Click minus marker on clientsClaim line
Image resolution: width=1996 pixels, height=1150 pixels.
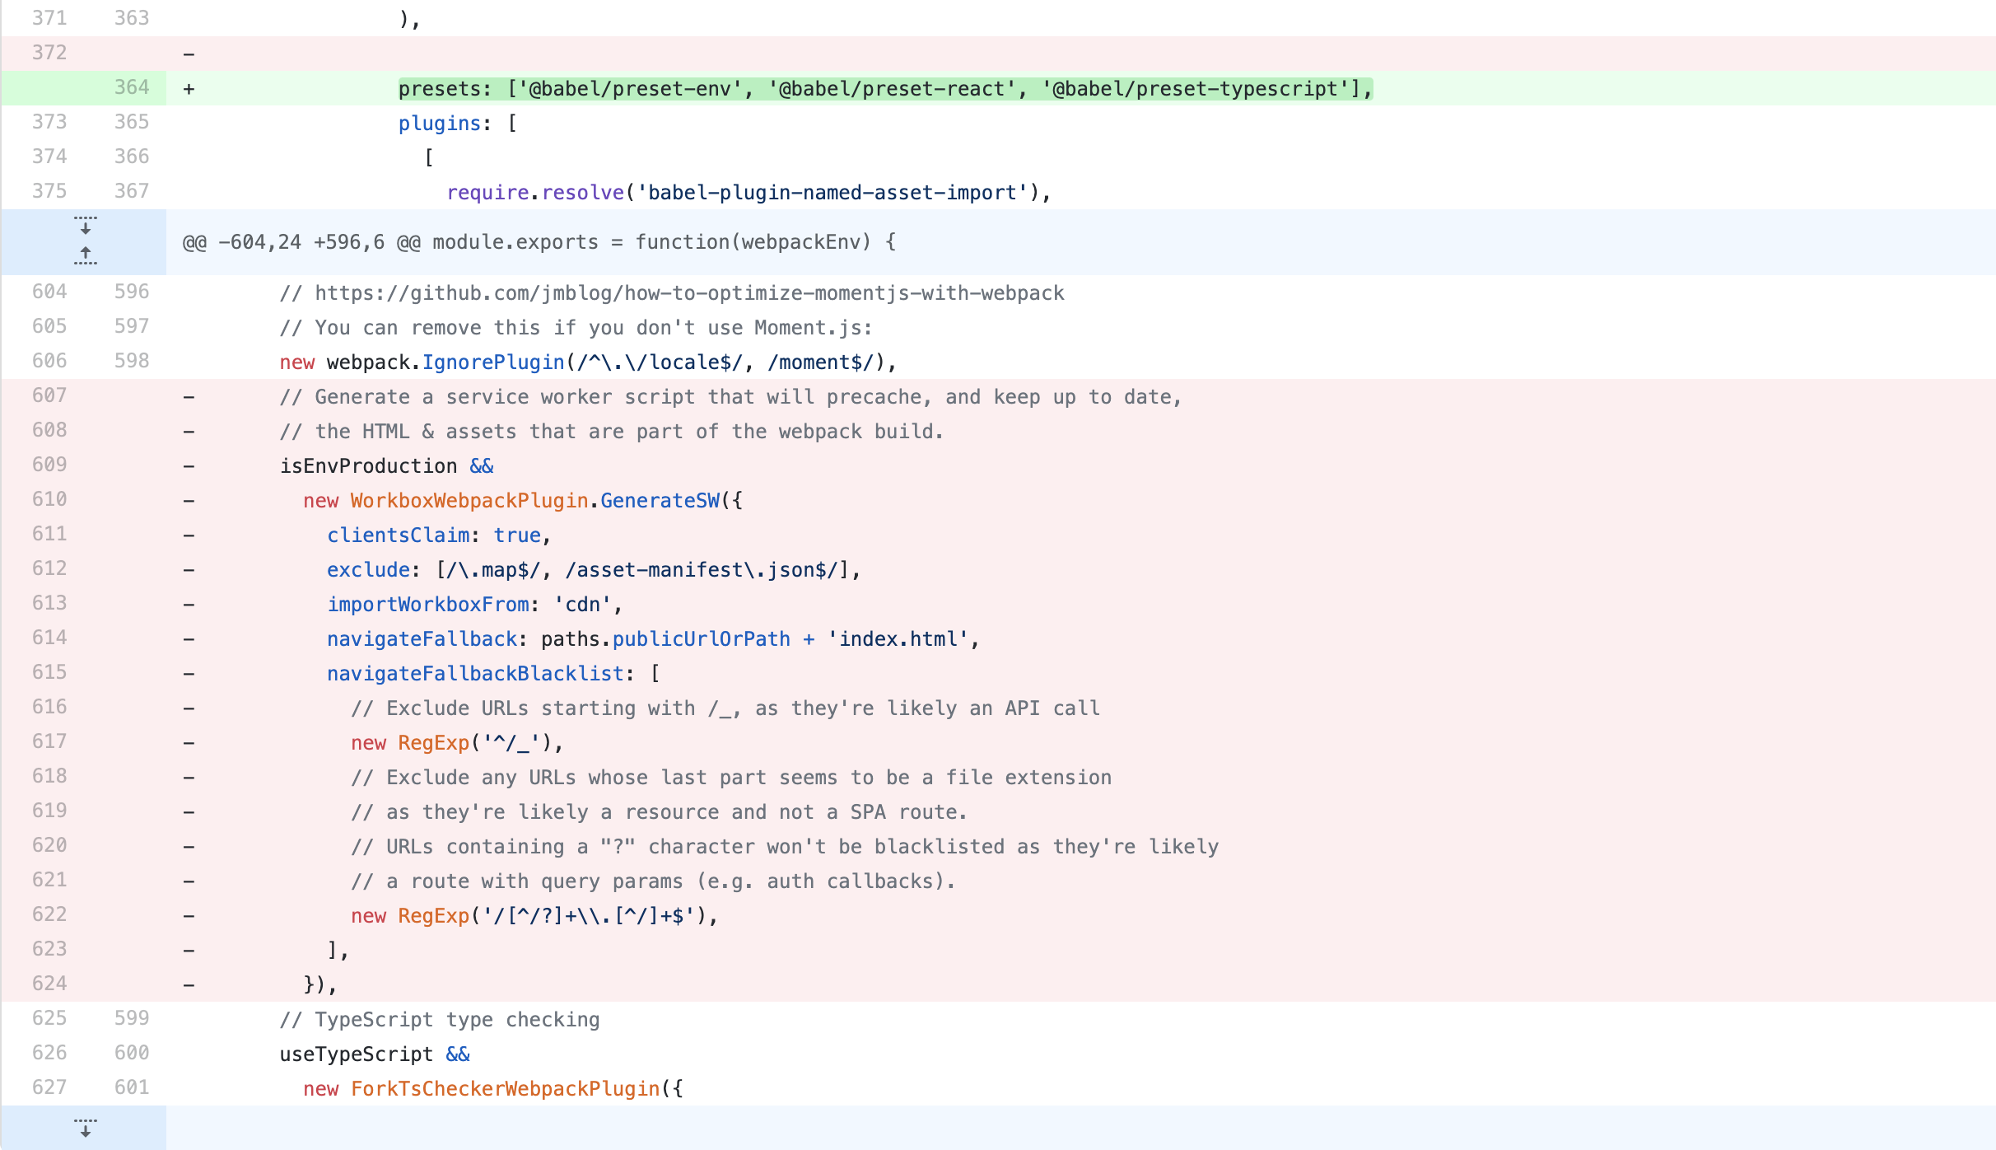[x=189, y=535]
